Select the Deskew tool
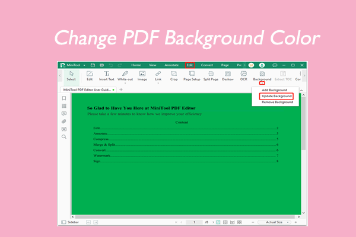This screenshot has height=237, width=356. tap(228, 76)
